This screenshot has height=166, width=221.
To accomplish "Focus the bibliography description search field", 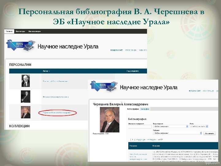I will click(x=140, y=126).
